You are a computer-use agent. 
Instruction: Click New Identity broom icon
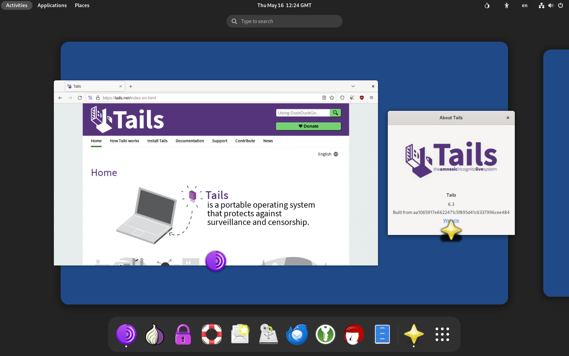tap(352, 98)
